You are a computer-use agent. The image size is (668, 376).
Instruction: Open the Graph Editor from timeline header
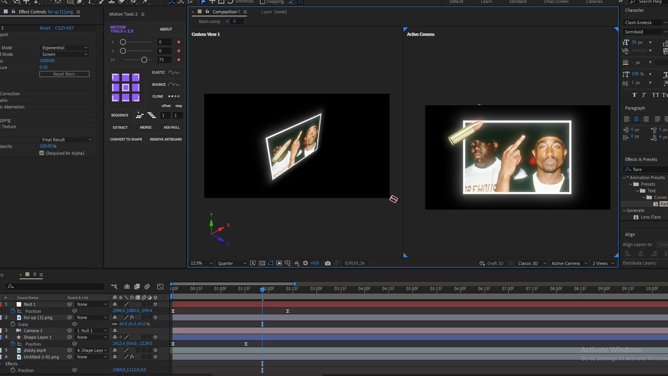160,286
